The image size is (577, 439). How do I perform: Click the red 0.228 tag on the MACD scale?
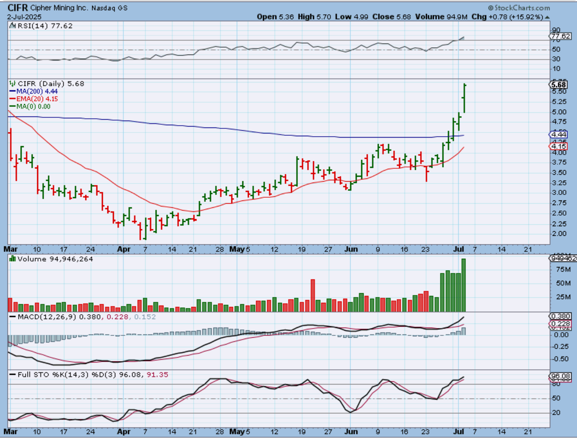pyautogui.click(x=560, y=324)
